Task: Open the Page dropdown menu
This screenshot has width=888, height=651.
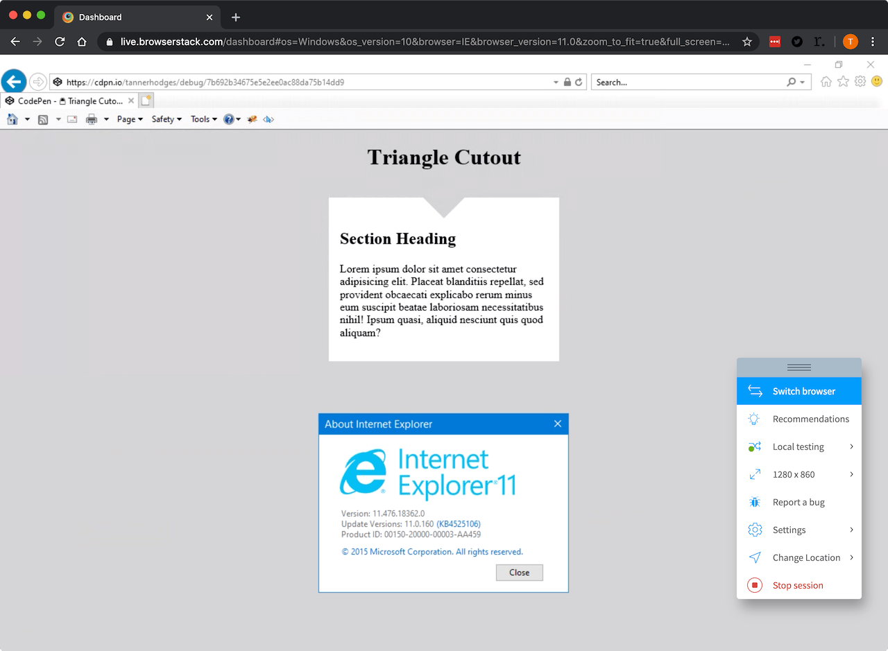Action: pyautogui.click(x=129, y=119)
